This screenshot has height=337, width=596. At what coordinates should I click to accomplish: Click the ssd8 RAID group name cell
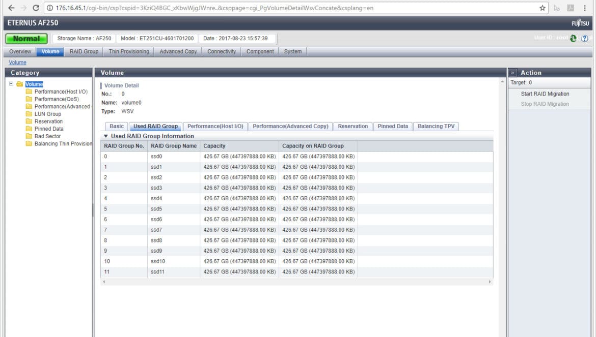point(174,240)
